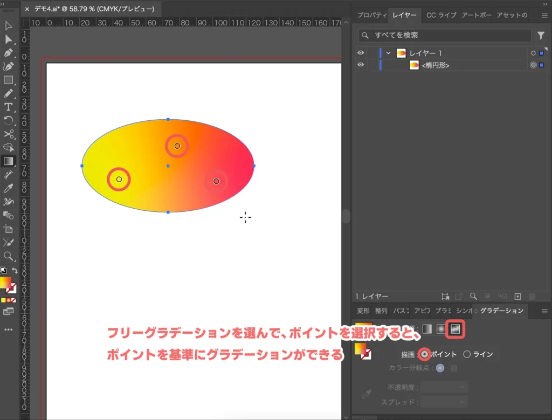
Task: Select the freeform gradient type icon
Action: [x=454, y=329]
